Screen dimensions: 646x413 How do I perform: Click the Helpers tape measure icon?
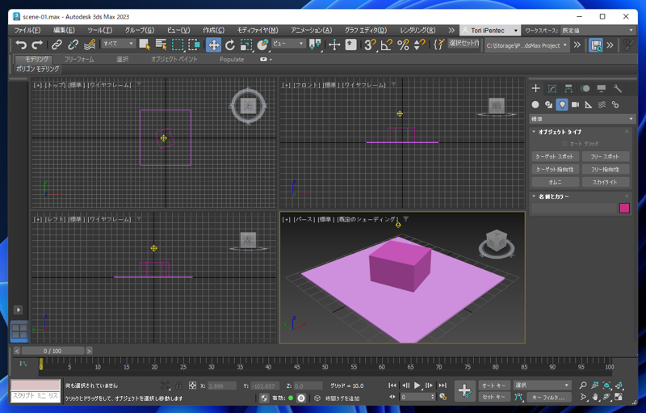click(589, 104)
